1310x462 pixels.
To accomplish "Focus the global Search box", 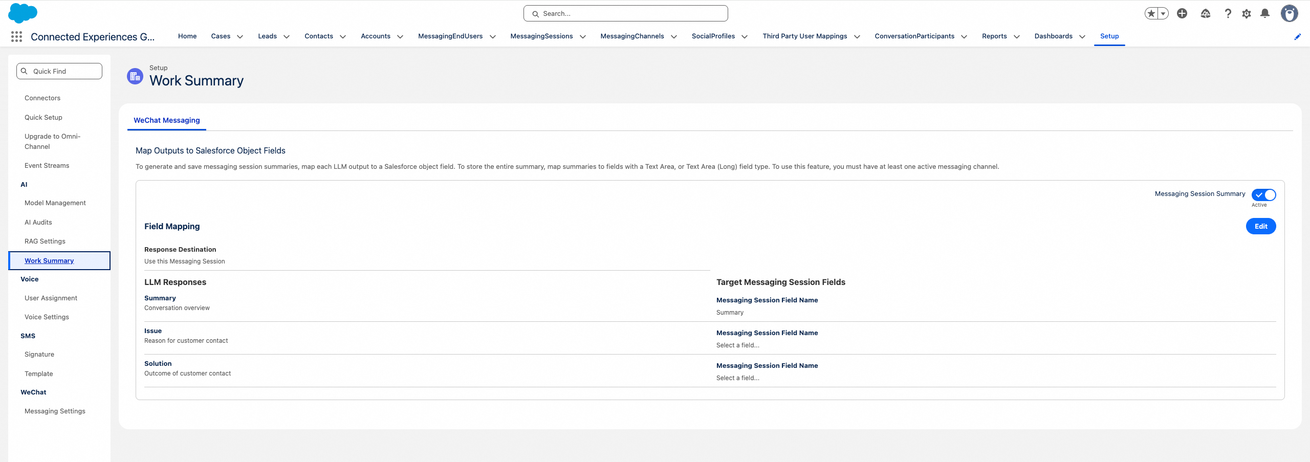I will [x=626, y=14].
